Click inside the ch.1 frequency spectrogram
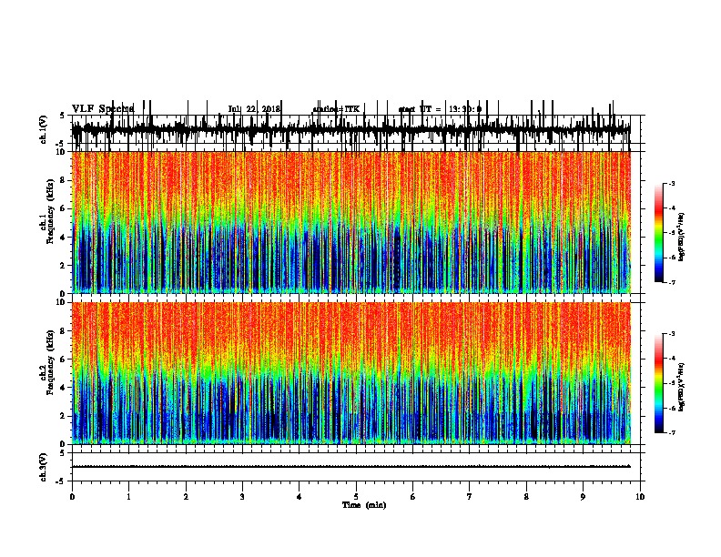 351,222
